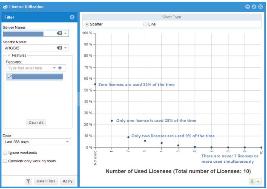The width and height of the screenshot is (267, 189).
Task: Clear the ARCGIS vendor name value
Action: pos(60,48)
